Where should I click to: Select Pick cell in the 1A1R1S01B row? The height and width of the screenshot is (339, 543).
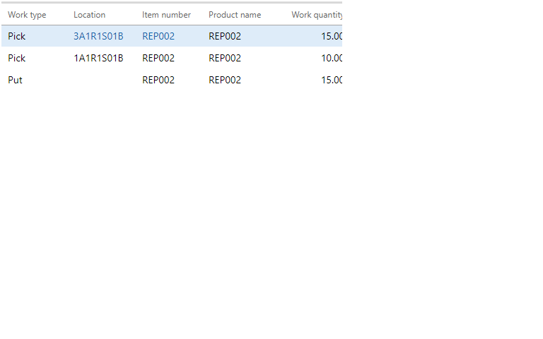tap(17, 58)
